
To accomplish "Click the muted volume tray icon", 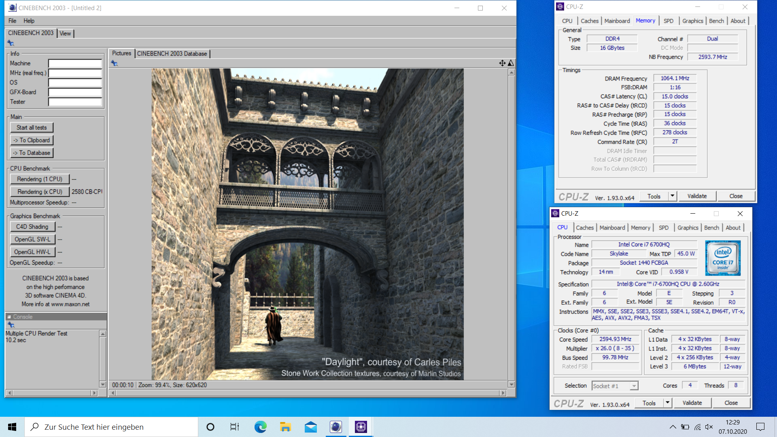I will pos(709,427).
